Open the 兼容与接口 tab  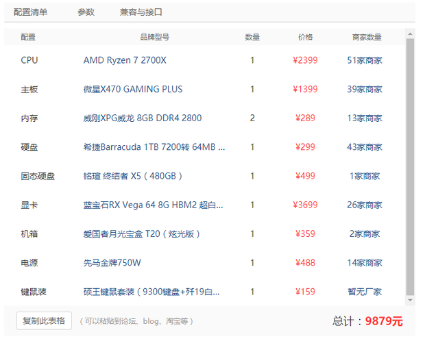click(141, 12)
